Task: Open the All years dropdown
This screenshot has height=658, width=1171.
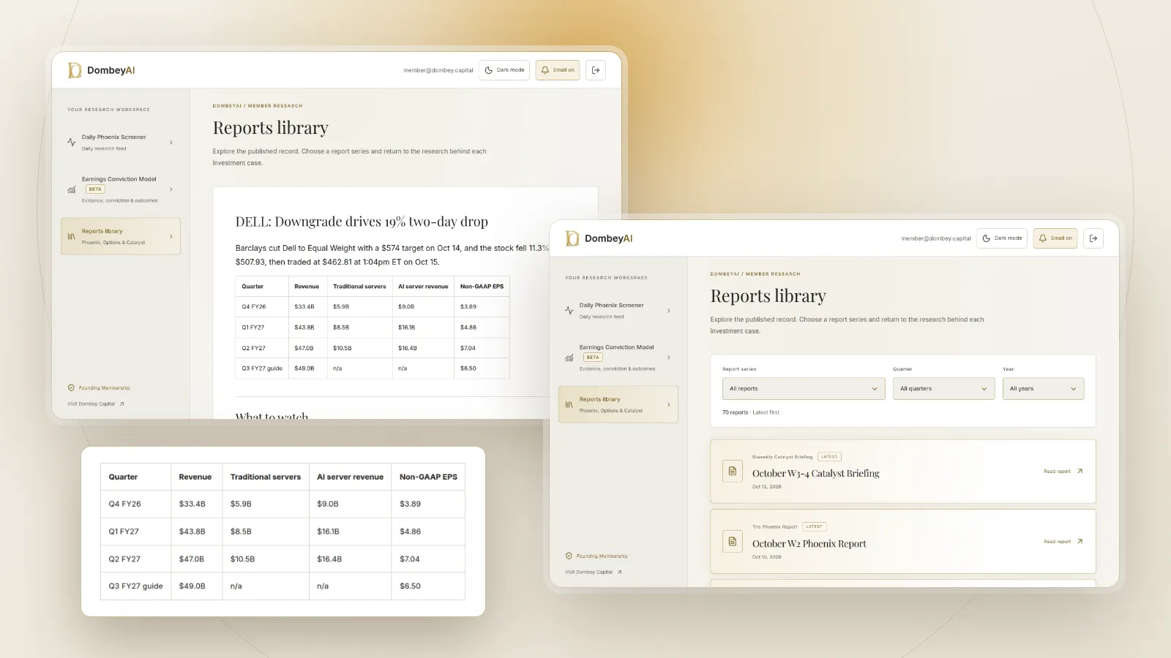Action: tap(1044, 389)
